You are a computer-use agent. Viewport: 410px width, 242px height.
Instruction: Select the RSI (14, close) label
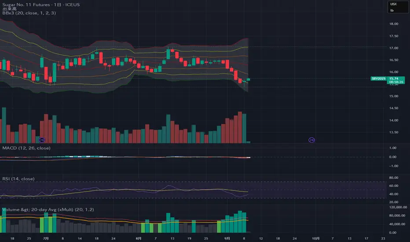tap(18, 179)
